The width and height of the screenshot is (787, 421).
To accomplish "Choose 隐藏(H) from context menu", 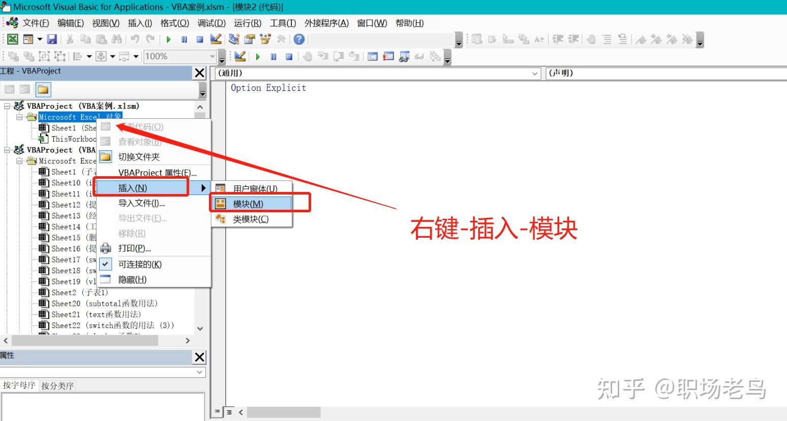I will (x=153, y=280).
